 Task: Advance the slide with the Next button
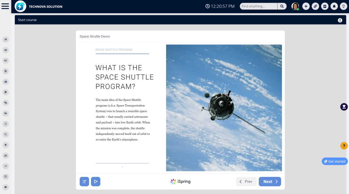point(270,181)
